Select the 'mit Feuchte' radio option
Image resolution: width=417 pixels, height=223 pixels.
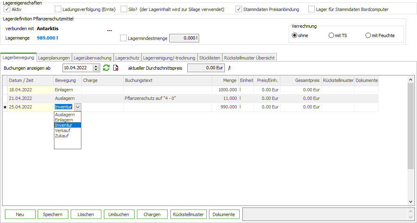[x=368, y=35]
